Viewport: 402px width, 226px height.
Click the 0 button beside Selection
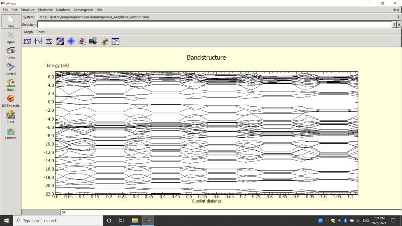pyautogui.click(x=399, y=24)
